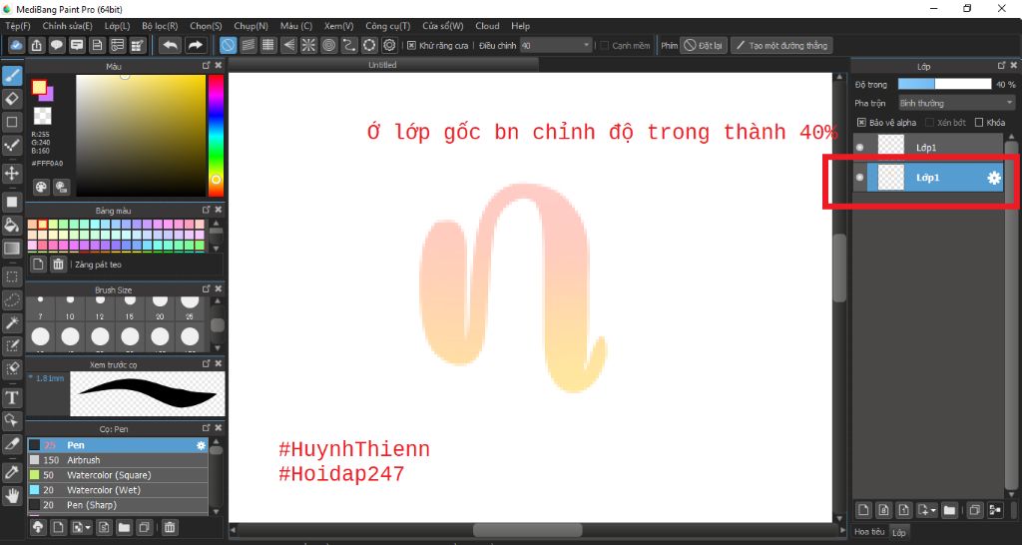Click the Độ trong opacity slider
The height and width of the screenshot is (545, 1022).
point(944,84)
